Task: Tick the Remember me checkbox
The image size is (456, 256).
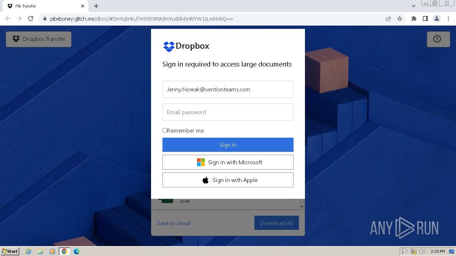Action: (x=165, y=130)
